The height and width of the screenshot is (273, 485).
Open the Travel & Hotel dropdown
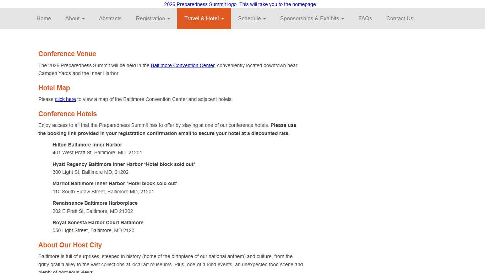point(204,18)
